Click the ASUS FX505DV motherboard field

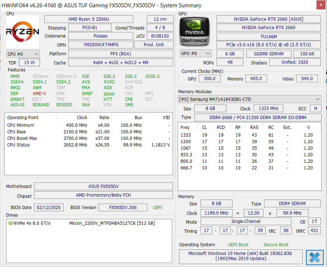pyautogui.click(x=104, y=186)
